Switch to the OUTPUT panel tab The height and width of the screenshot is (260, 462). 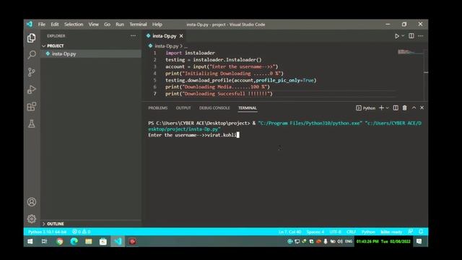click(183, 108)
